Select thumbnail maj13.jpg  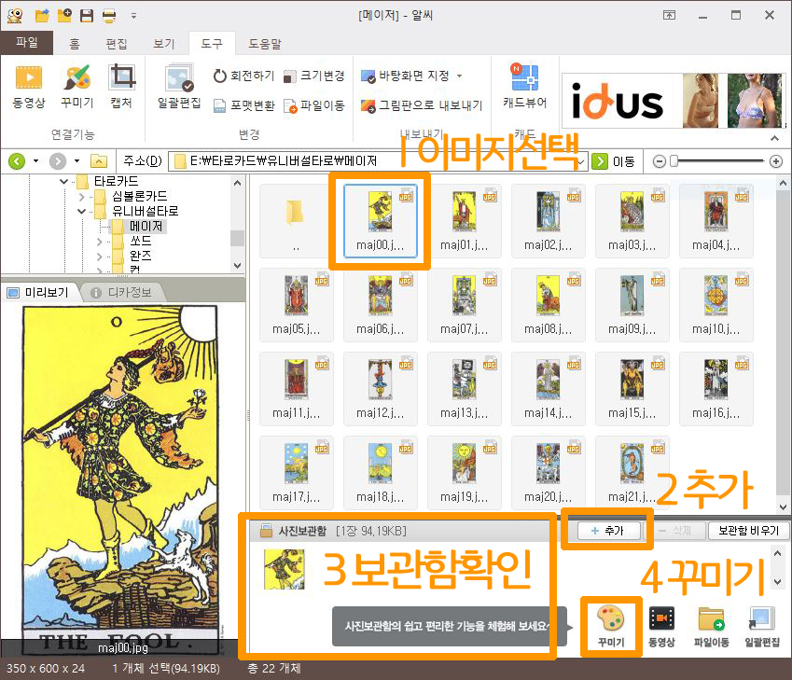click(x=465, y=388)
